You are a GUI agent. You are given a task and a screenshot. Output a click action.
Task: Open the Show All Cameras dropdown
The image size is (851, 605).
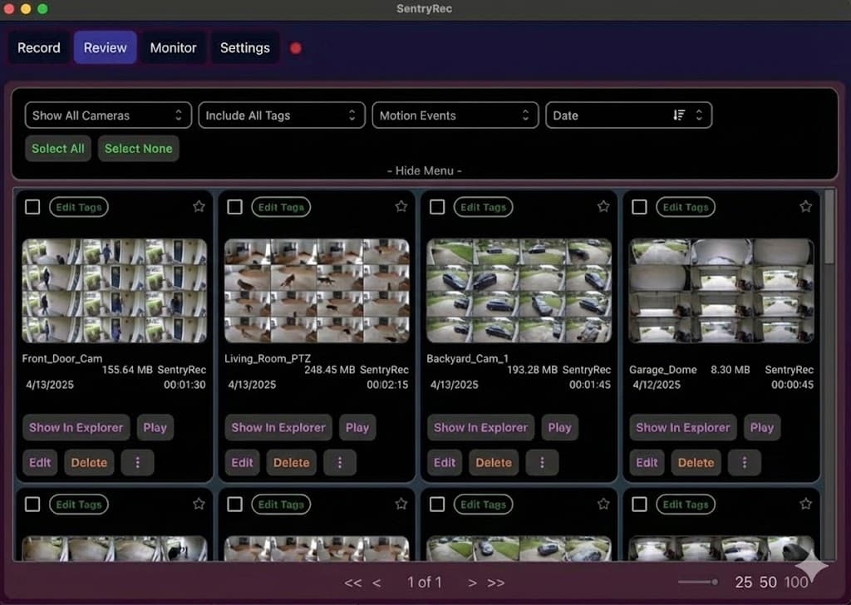pyautogui.click(x=107, y=115)
